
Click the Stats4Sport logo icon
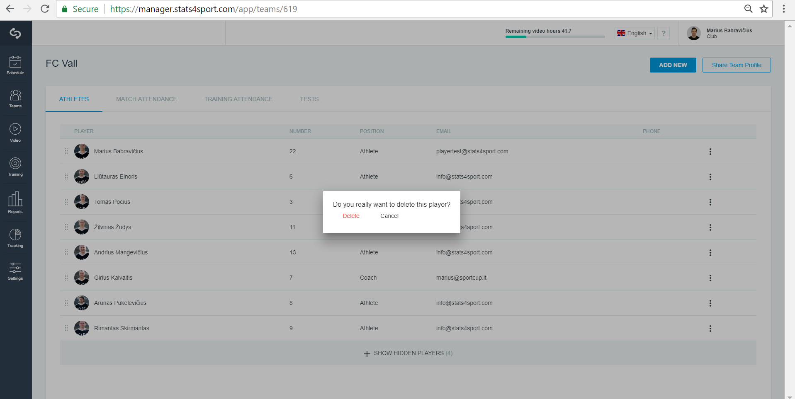click(15, 33)
